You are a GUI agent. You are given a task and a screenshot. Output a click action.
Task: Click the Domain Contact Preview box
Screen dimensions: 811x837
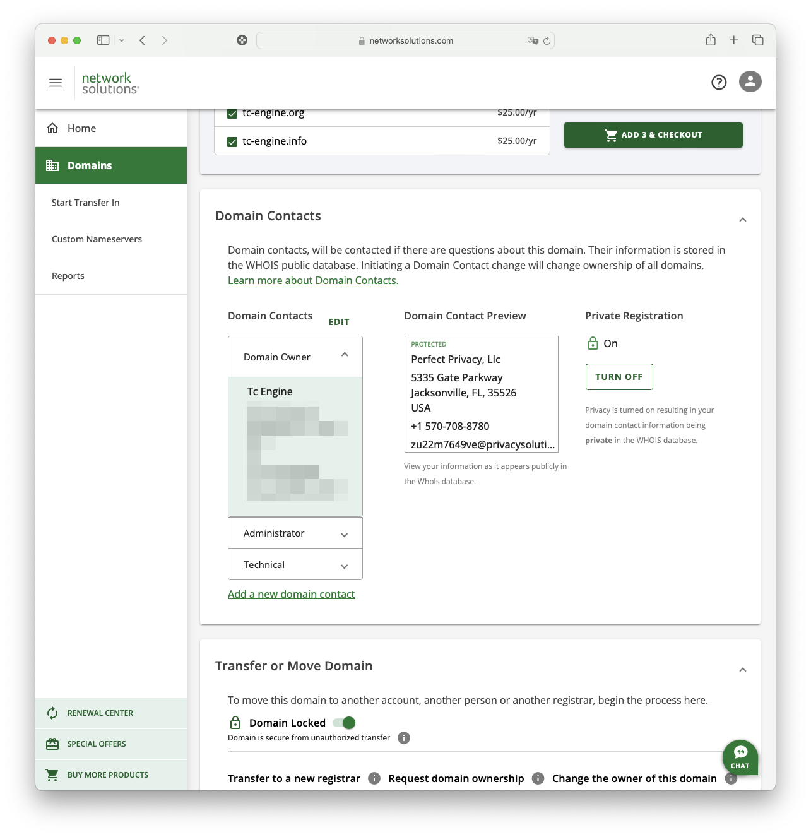point(482,395)
